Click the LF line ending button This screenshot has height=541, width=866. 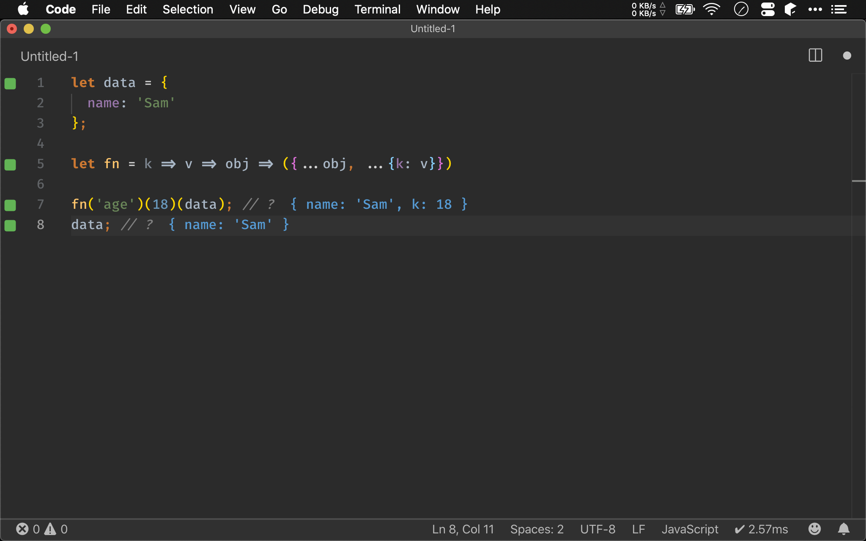click(x=639, y=529)
